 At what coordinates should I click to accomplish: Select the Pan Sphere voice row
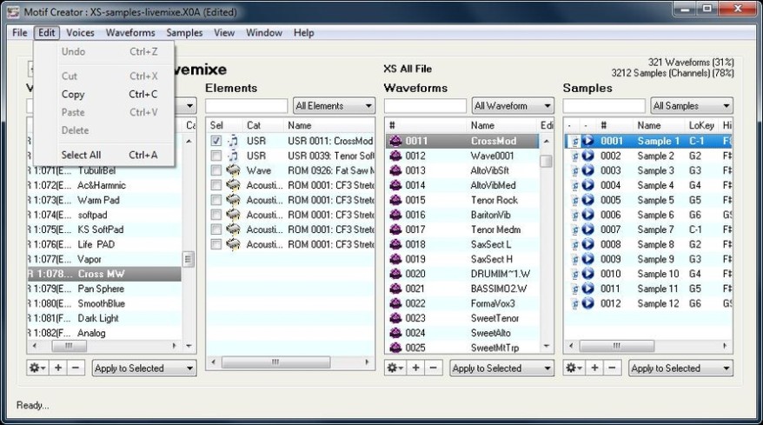pyautogui.click(x=104, y=289)
